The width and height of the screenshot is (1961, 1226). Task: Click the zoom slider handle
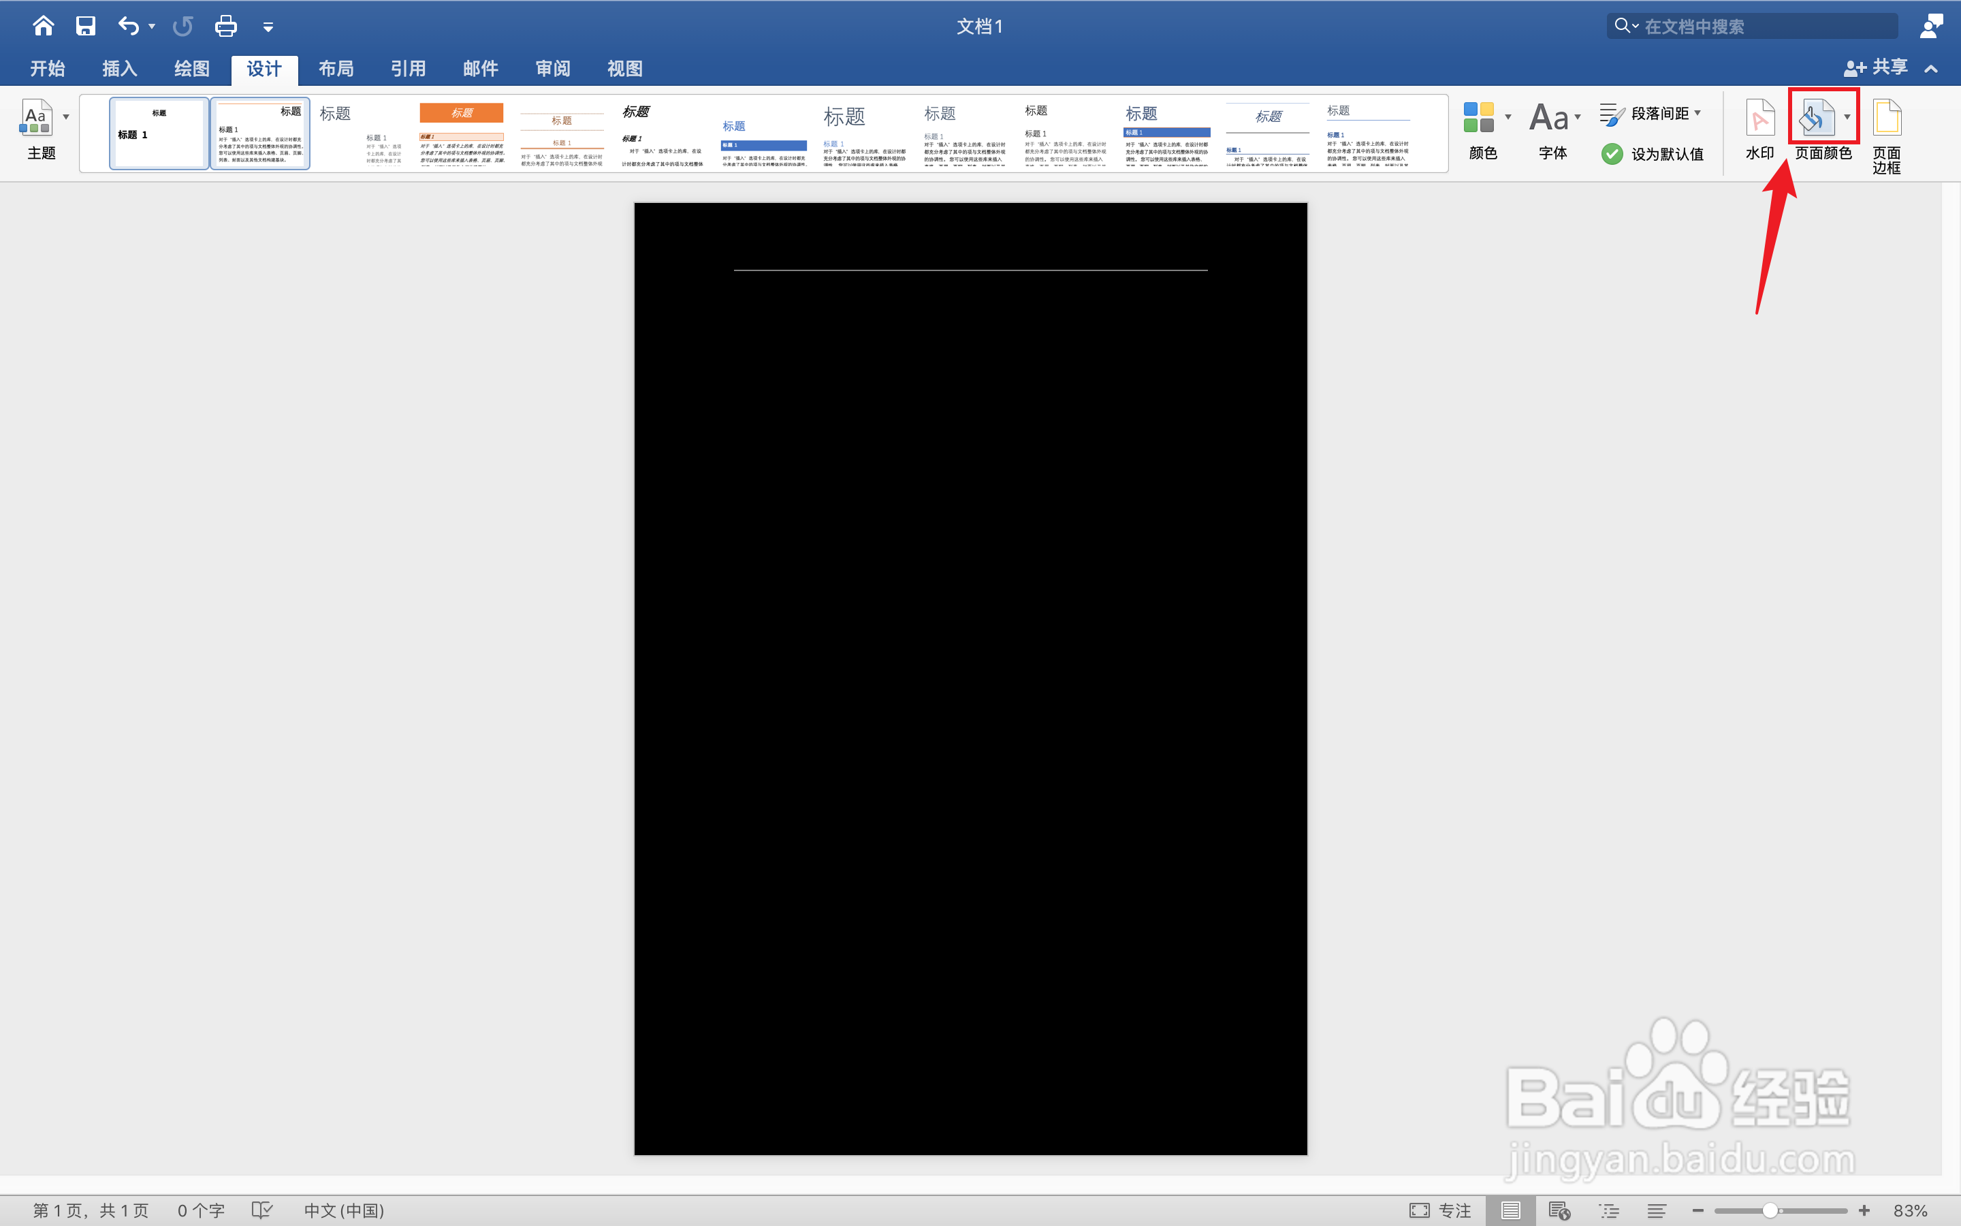click(x=1770, y=1210)
